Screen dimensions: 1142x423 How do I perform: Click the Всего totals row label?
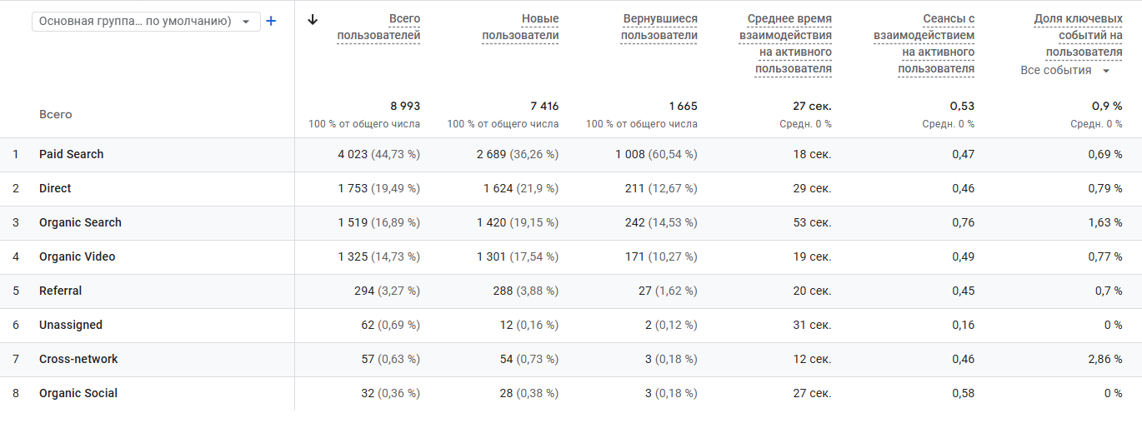pos(56,115)
